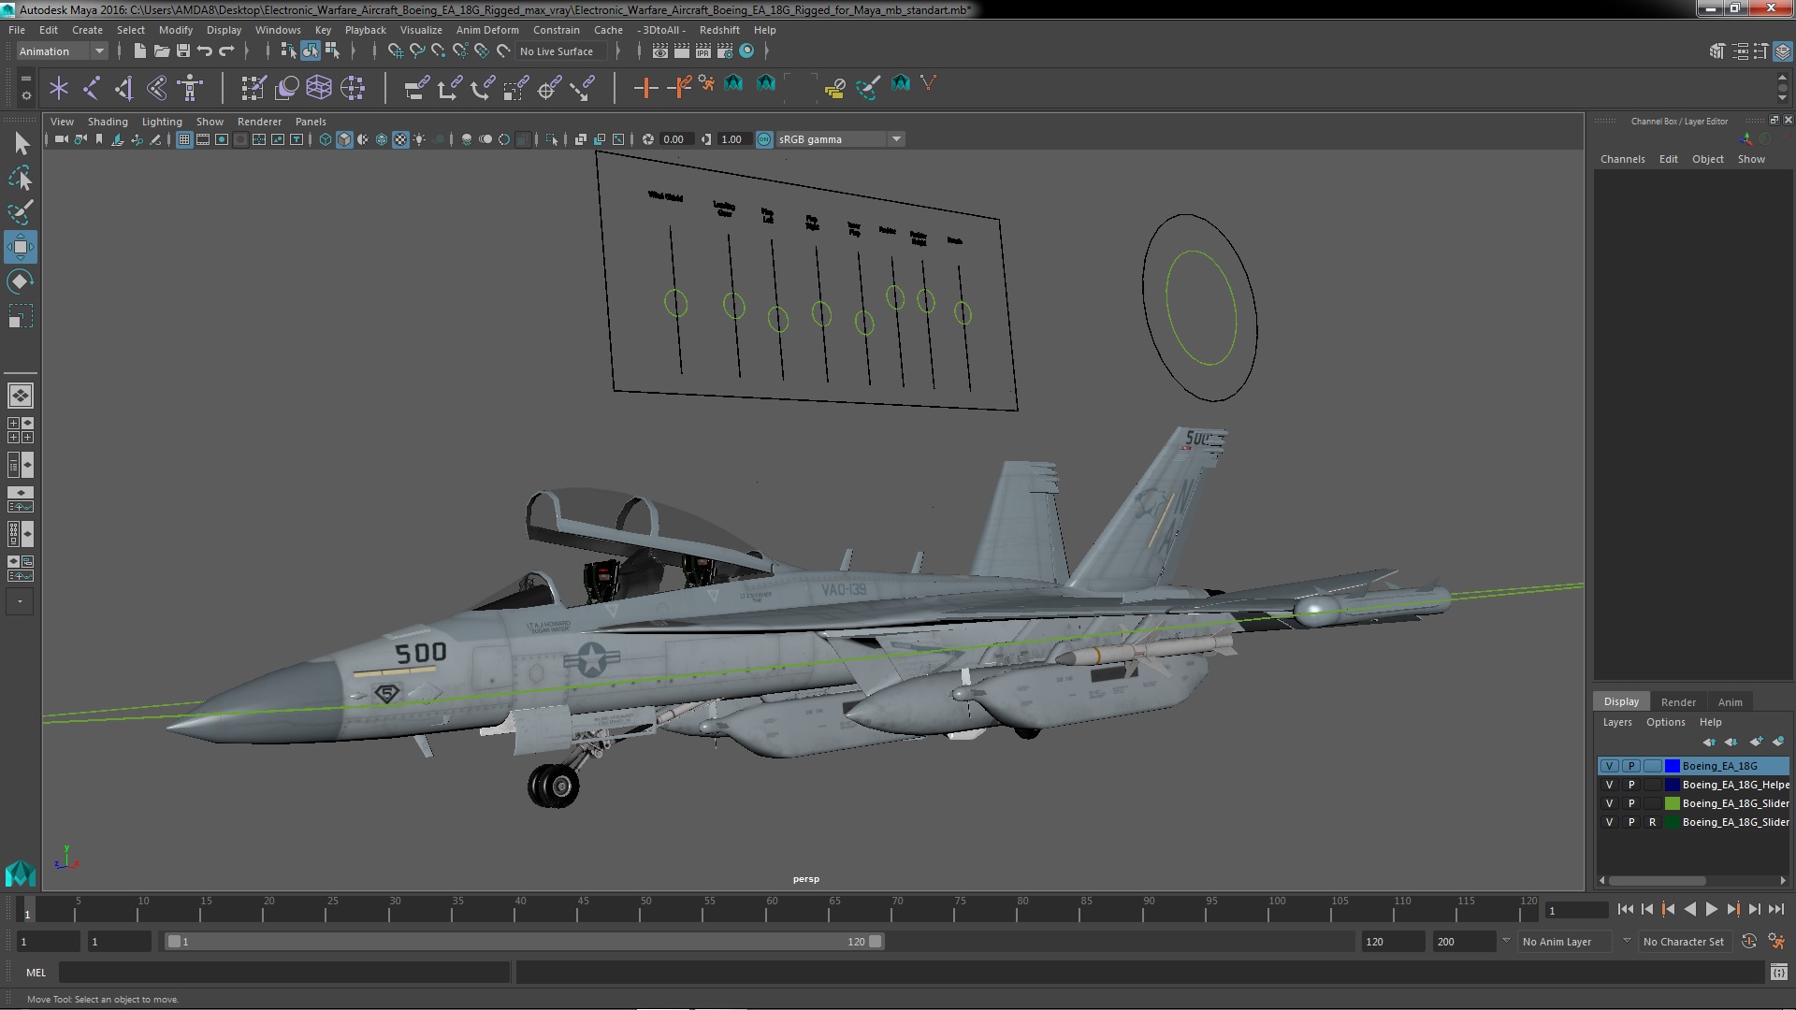The height and width of the screenshot is (1010, 1796).
Task: Open the Anim Deform menu
Action: (x=486, y=30)
